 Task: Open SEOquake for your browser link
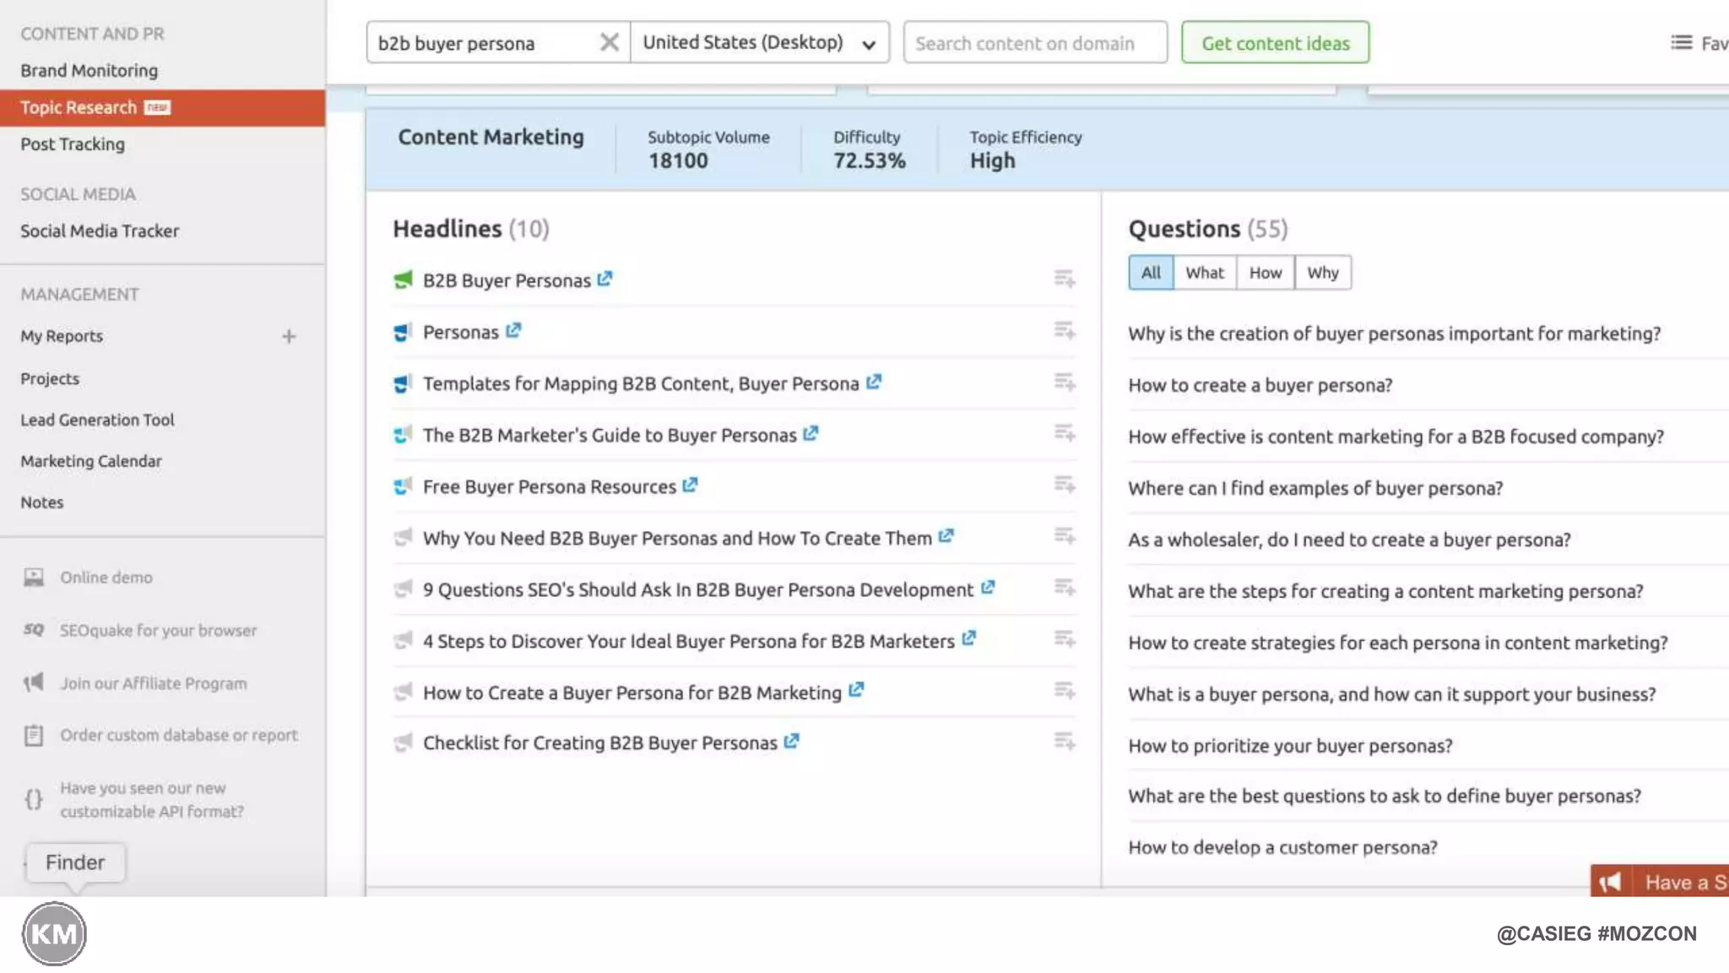158,630
